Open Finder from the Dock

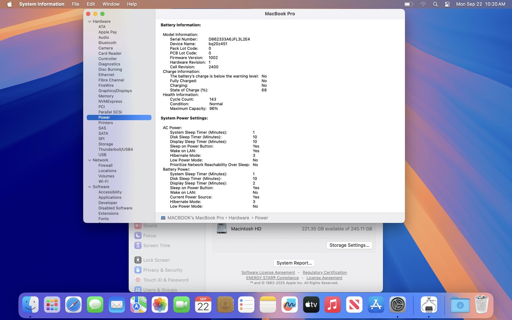31,305
